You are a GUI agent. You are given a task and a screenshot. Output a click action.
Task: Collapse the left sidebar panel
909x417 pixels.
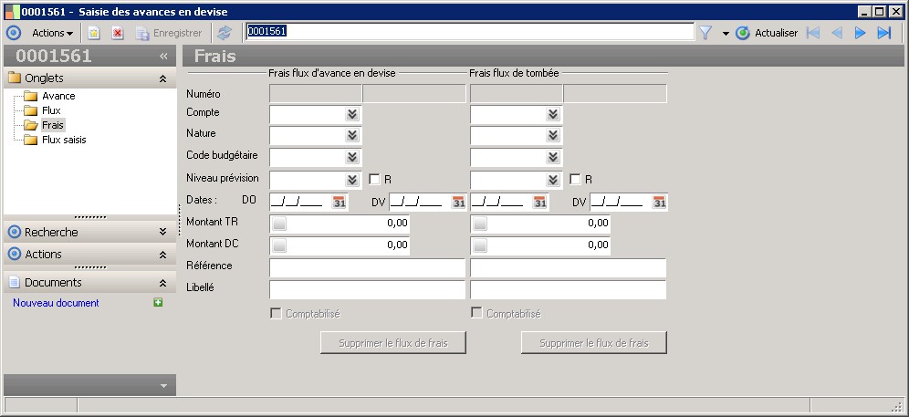click(163, 56)
